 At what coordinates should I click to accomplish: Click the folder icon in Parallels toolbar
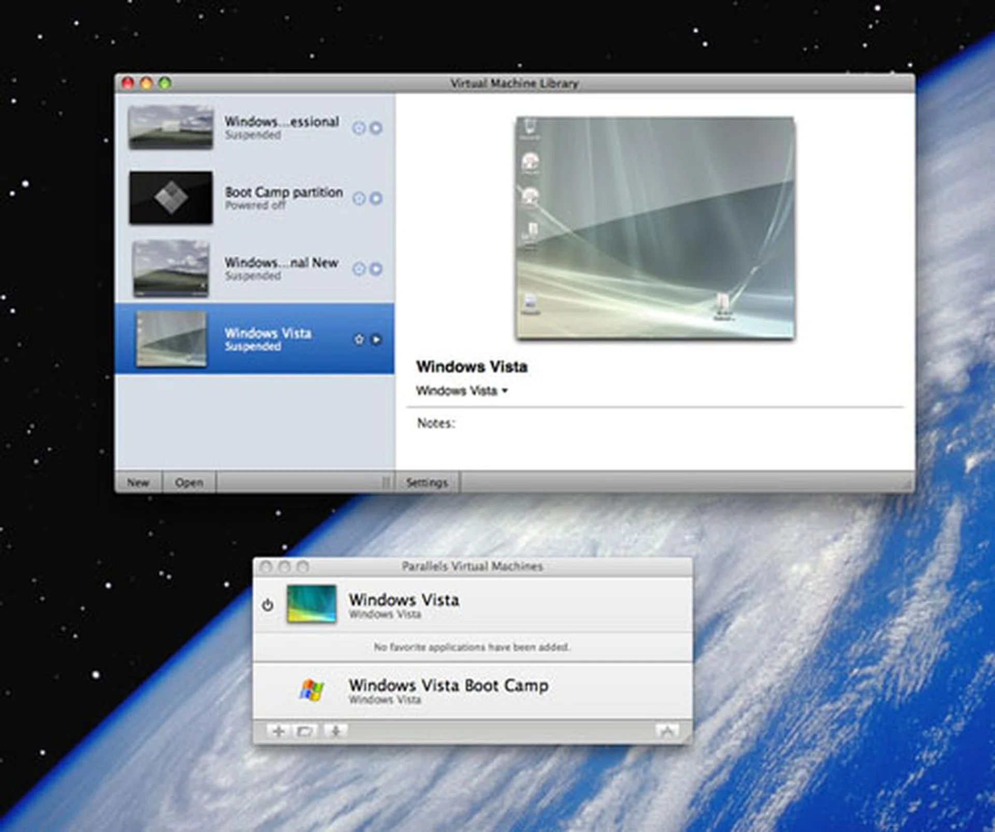(x=305, y=731)
